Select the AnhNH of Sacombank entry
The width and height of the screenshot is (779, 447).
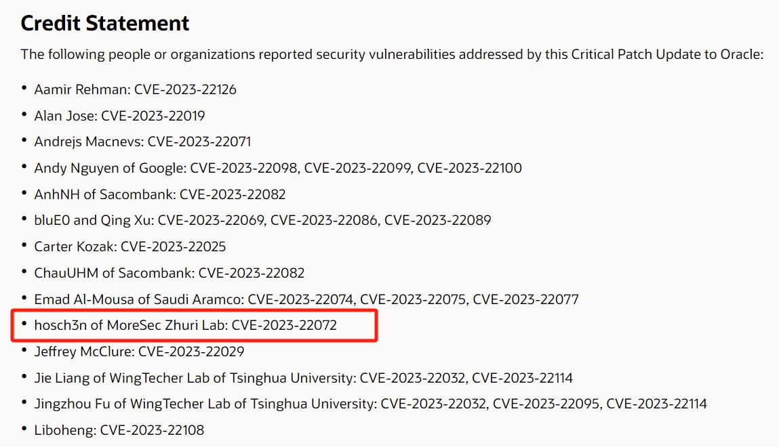159,194
